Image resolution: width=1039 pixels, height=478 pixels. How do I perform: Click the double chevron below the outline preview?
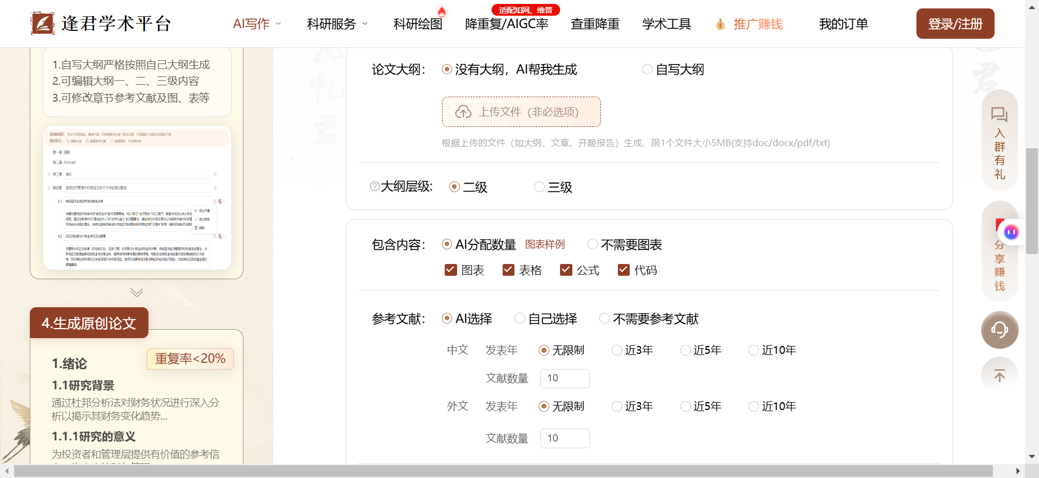(x=137, y=292)
